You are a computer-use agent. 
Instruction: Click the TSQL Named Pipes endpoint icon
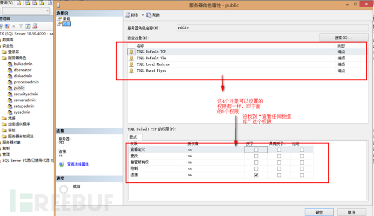coord(131,71)
